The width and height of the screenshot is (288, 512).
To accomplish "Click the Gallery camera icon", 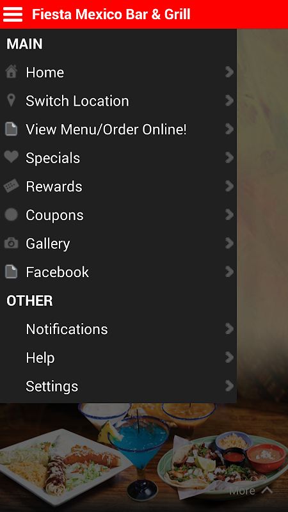I will (11, 243).
